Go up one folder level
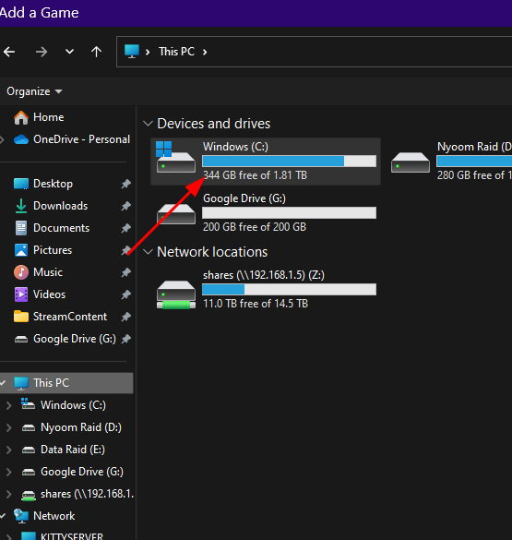Screen dimensions: 512x540 tap(96, 52)
